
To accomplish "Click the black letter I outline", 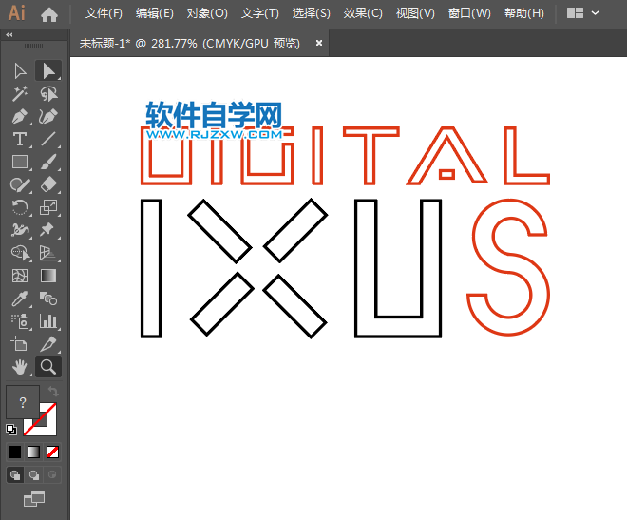I will point(151,268).
